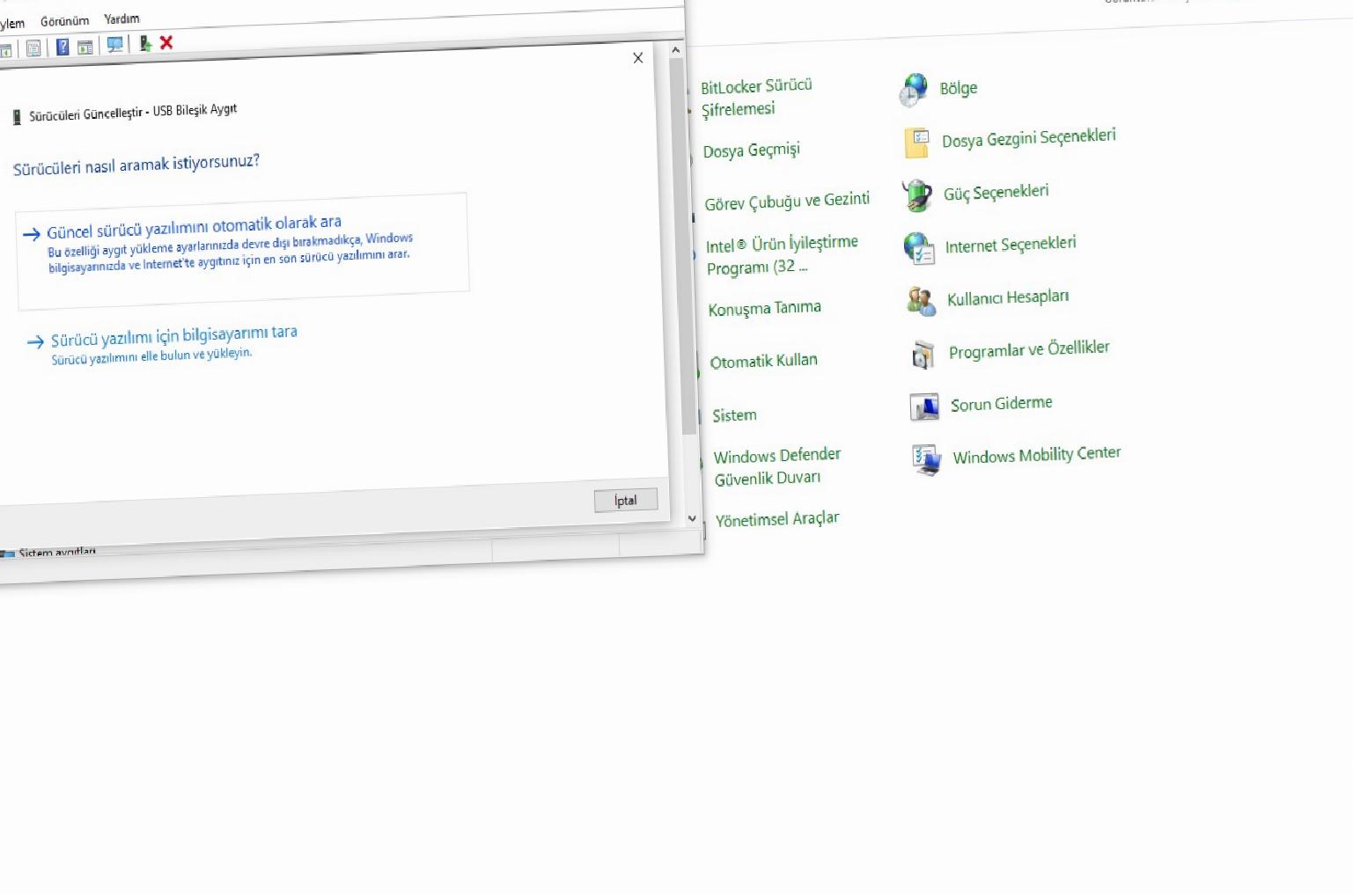This screenshot has width=1353, height=894.
Task: Click the Windows Mobility Center icon
Action: [927, 459]
